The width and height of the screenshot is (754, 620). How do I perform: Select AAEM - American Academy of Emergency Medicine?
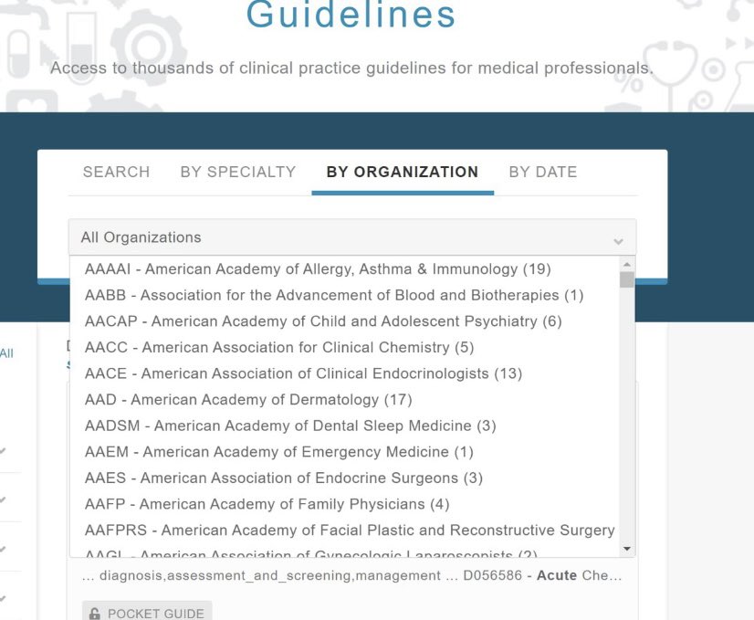(x=345, y=452)
